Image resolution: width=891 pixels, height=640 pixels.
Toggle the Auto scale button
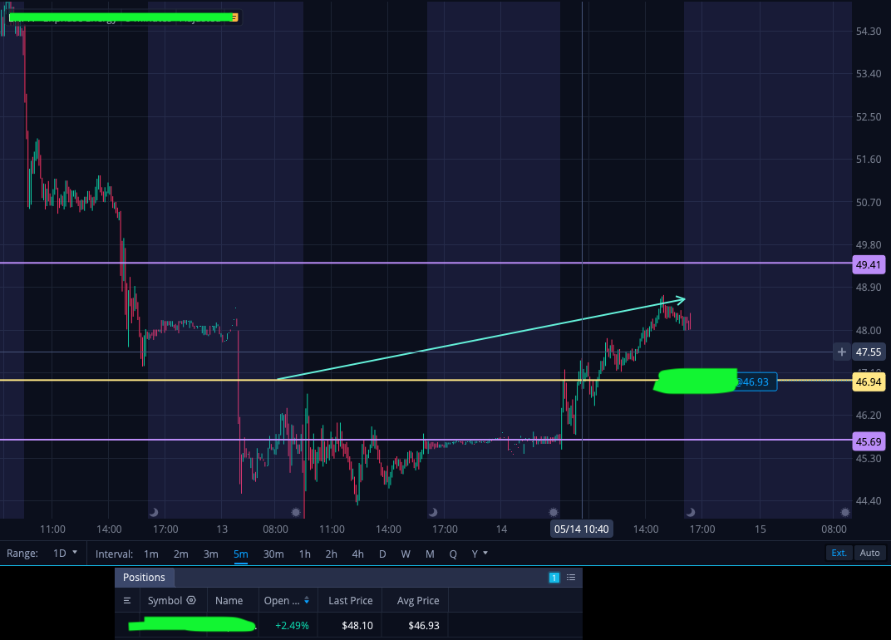pos(869,553)
